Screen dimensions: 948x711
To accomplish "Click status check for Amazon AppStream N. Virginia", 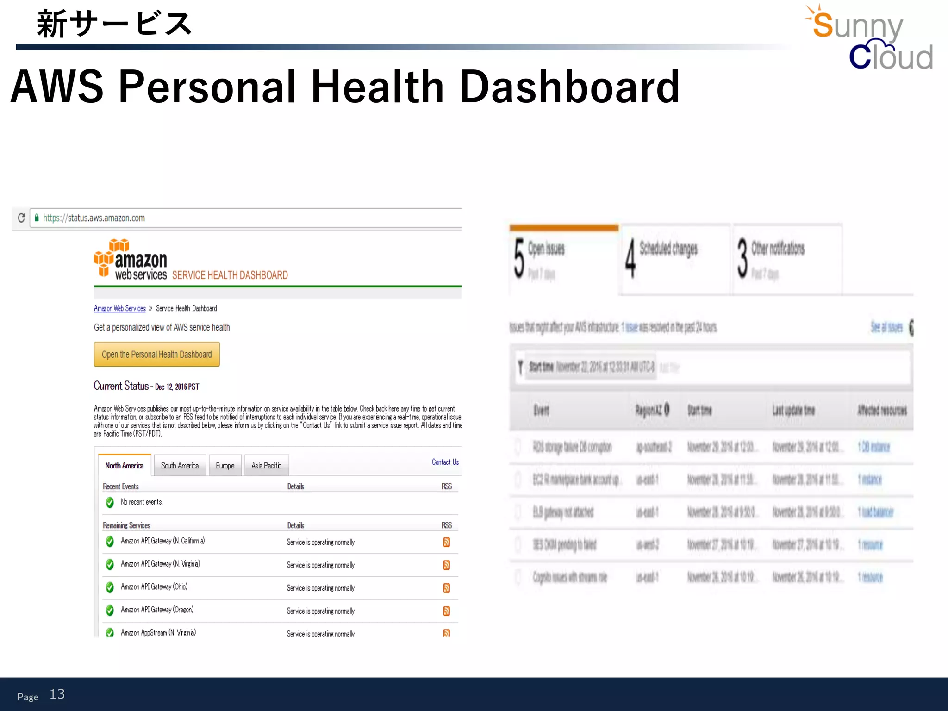I will click(110, 632).
